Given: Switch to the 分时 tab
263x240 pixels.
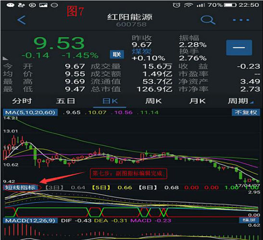Looking at the screenshot, I should (22, 101).
